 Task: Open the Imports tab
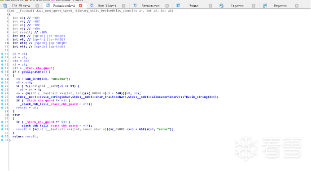click(x=237, y=6)
